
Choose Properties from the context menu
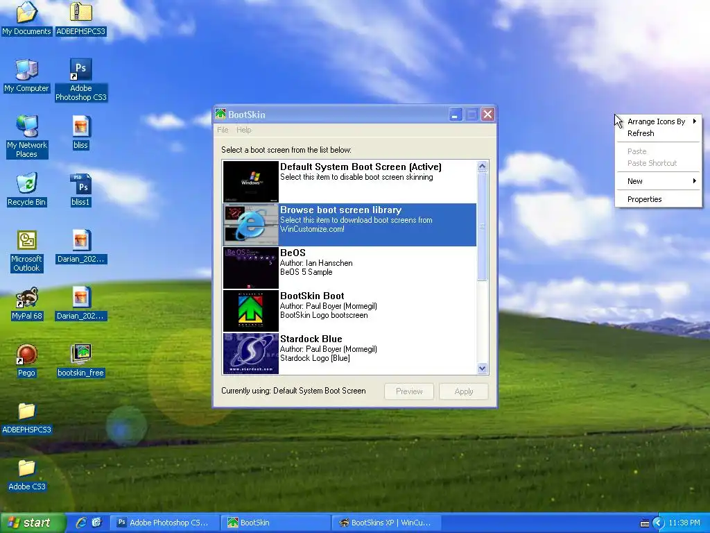pos(659,199)
